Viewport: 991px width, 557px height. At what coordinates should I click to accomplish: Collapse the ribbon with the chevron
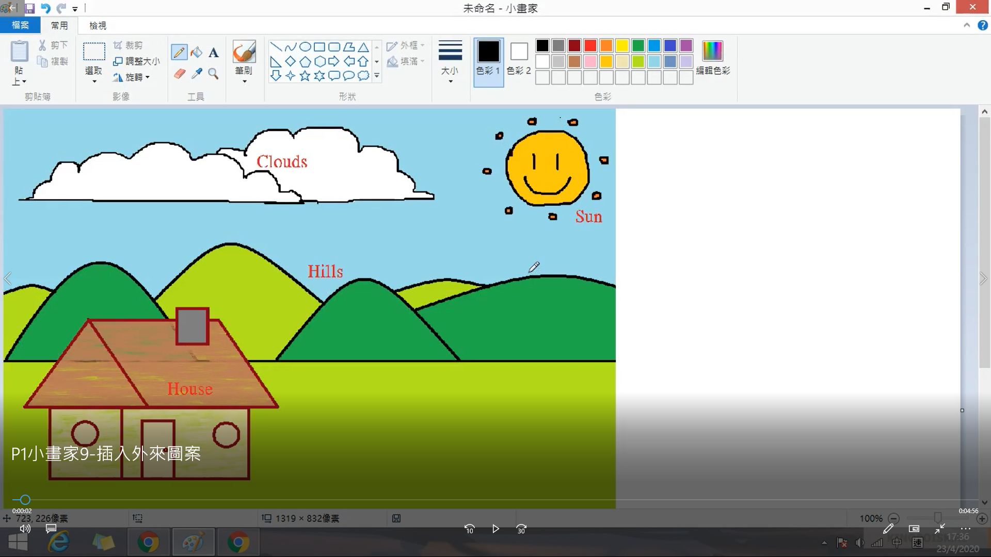pyautogui.click(x=967, y=25)
